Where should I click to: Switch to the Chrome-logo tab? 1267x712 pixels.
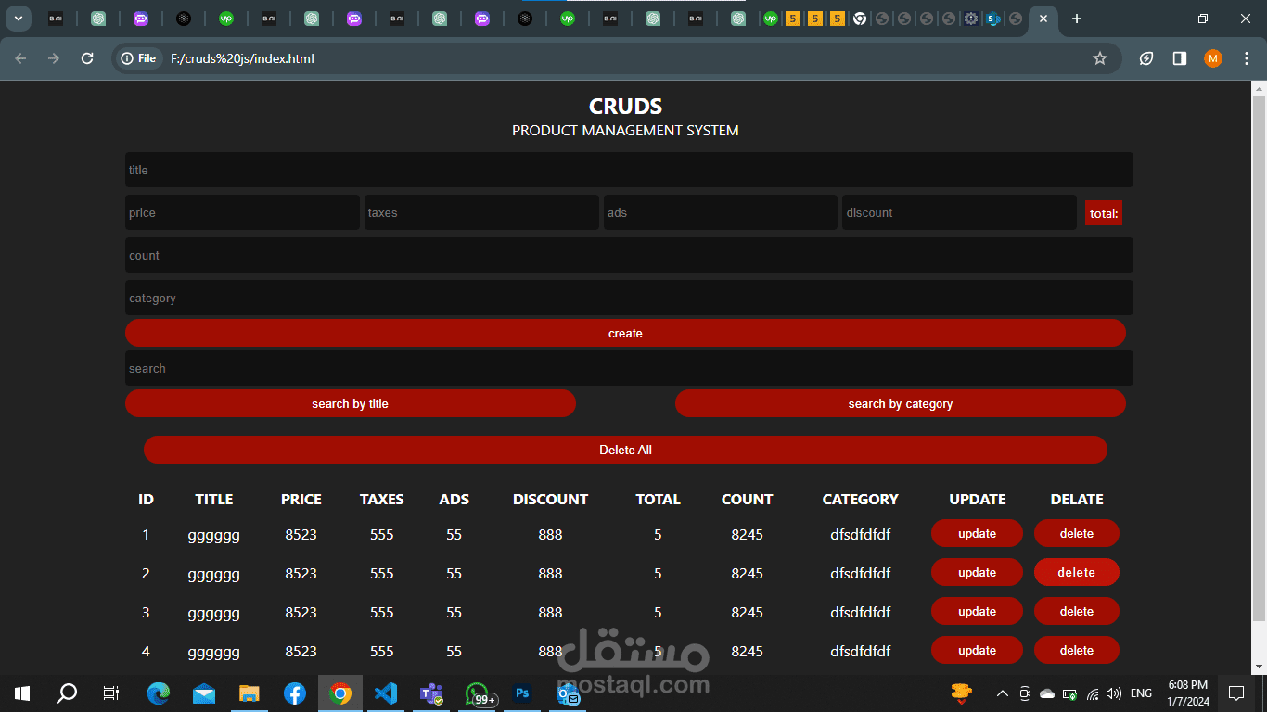tap(860, 19)
